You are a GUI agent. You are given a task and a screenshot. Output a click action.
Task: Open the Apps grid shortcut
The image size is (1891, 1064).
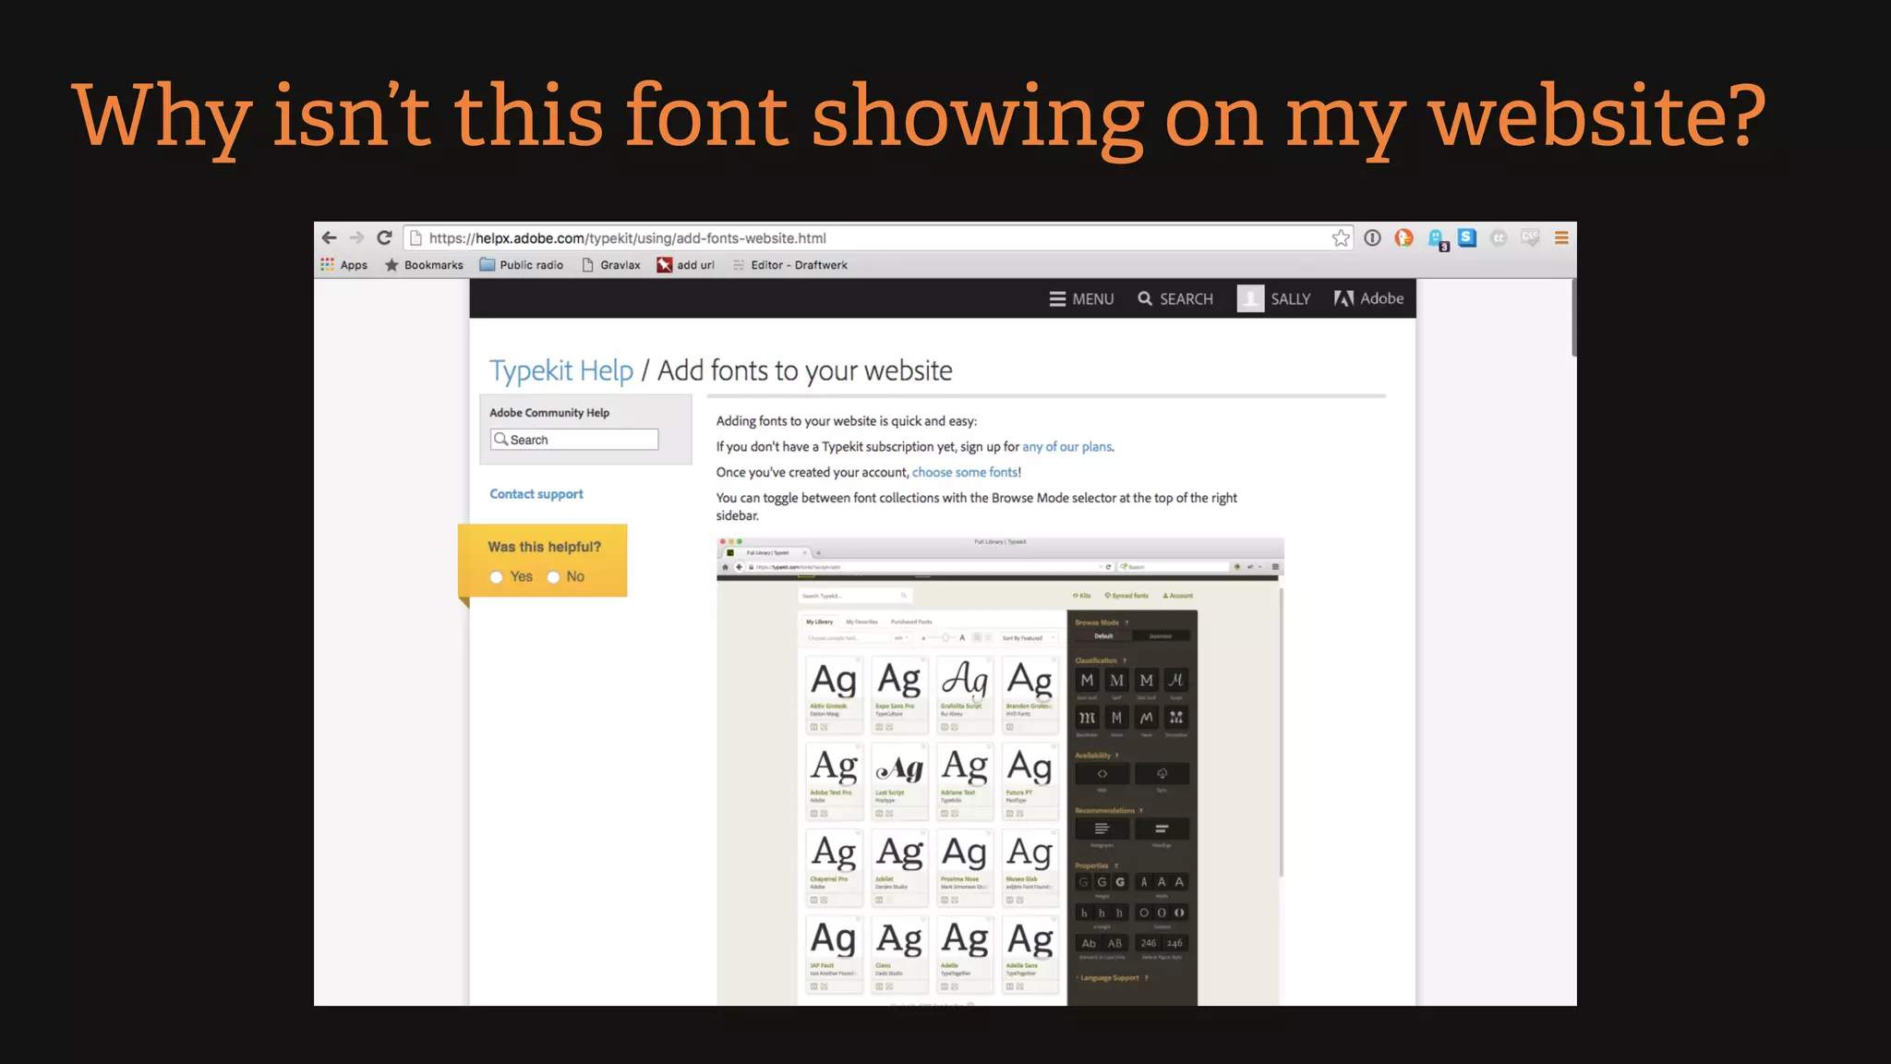[343, 265]
